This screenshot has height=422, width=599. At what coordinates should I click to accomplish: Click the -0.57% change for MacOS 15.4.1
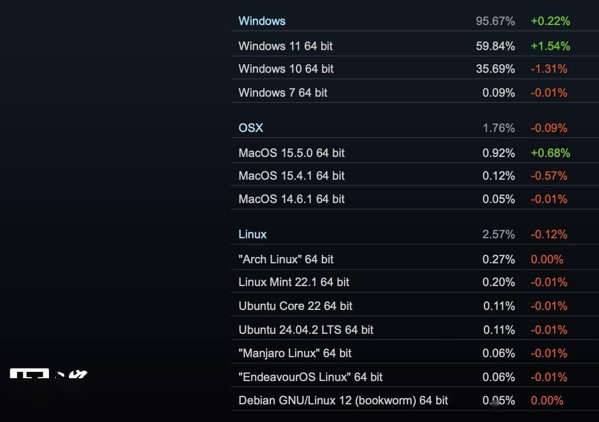[549, 176]
